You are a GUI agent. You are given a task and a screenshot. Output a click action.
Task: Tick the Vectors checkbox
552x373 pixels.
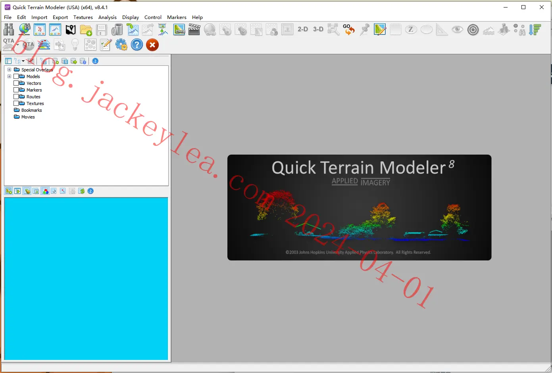pos(16,83)
